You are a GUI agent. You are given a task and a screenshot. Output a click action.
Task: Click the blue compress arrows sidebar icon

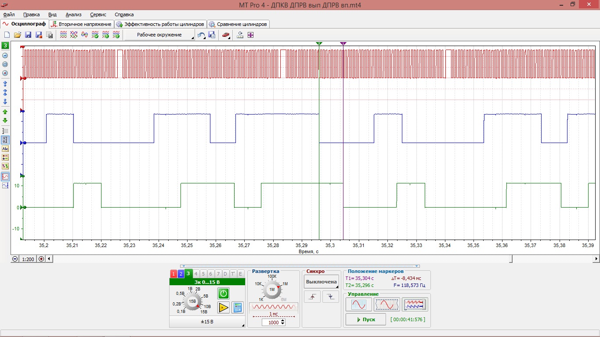click(5, 93)
